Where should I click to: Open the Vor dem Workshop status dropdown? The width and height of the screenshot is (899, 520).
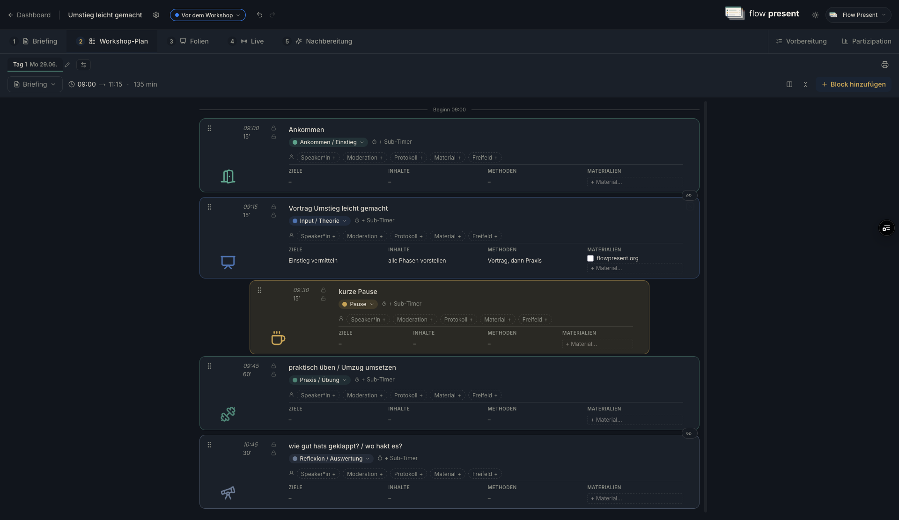pyautogui.click(x=207, y=15)
